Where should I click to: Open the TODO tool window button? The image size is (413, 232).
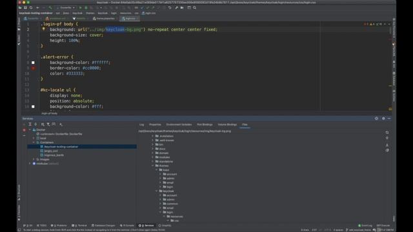pos(41,226)
